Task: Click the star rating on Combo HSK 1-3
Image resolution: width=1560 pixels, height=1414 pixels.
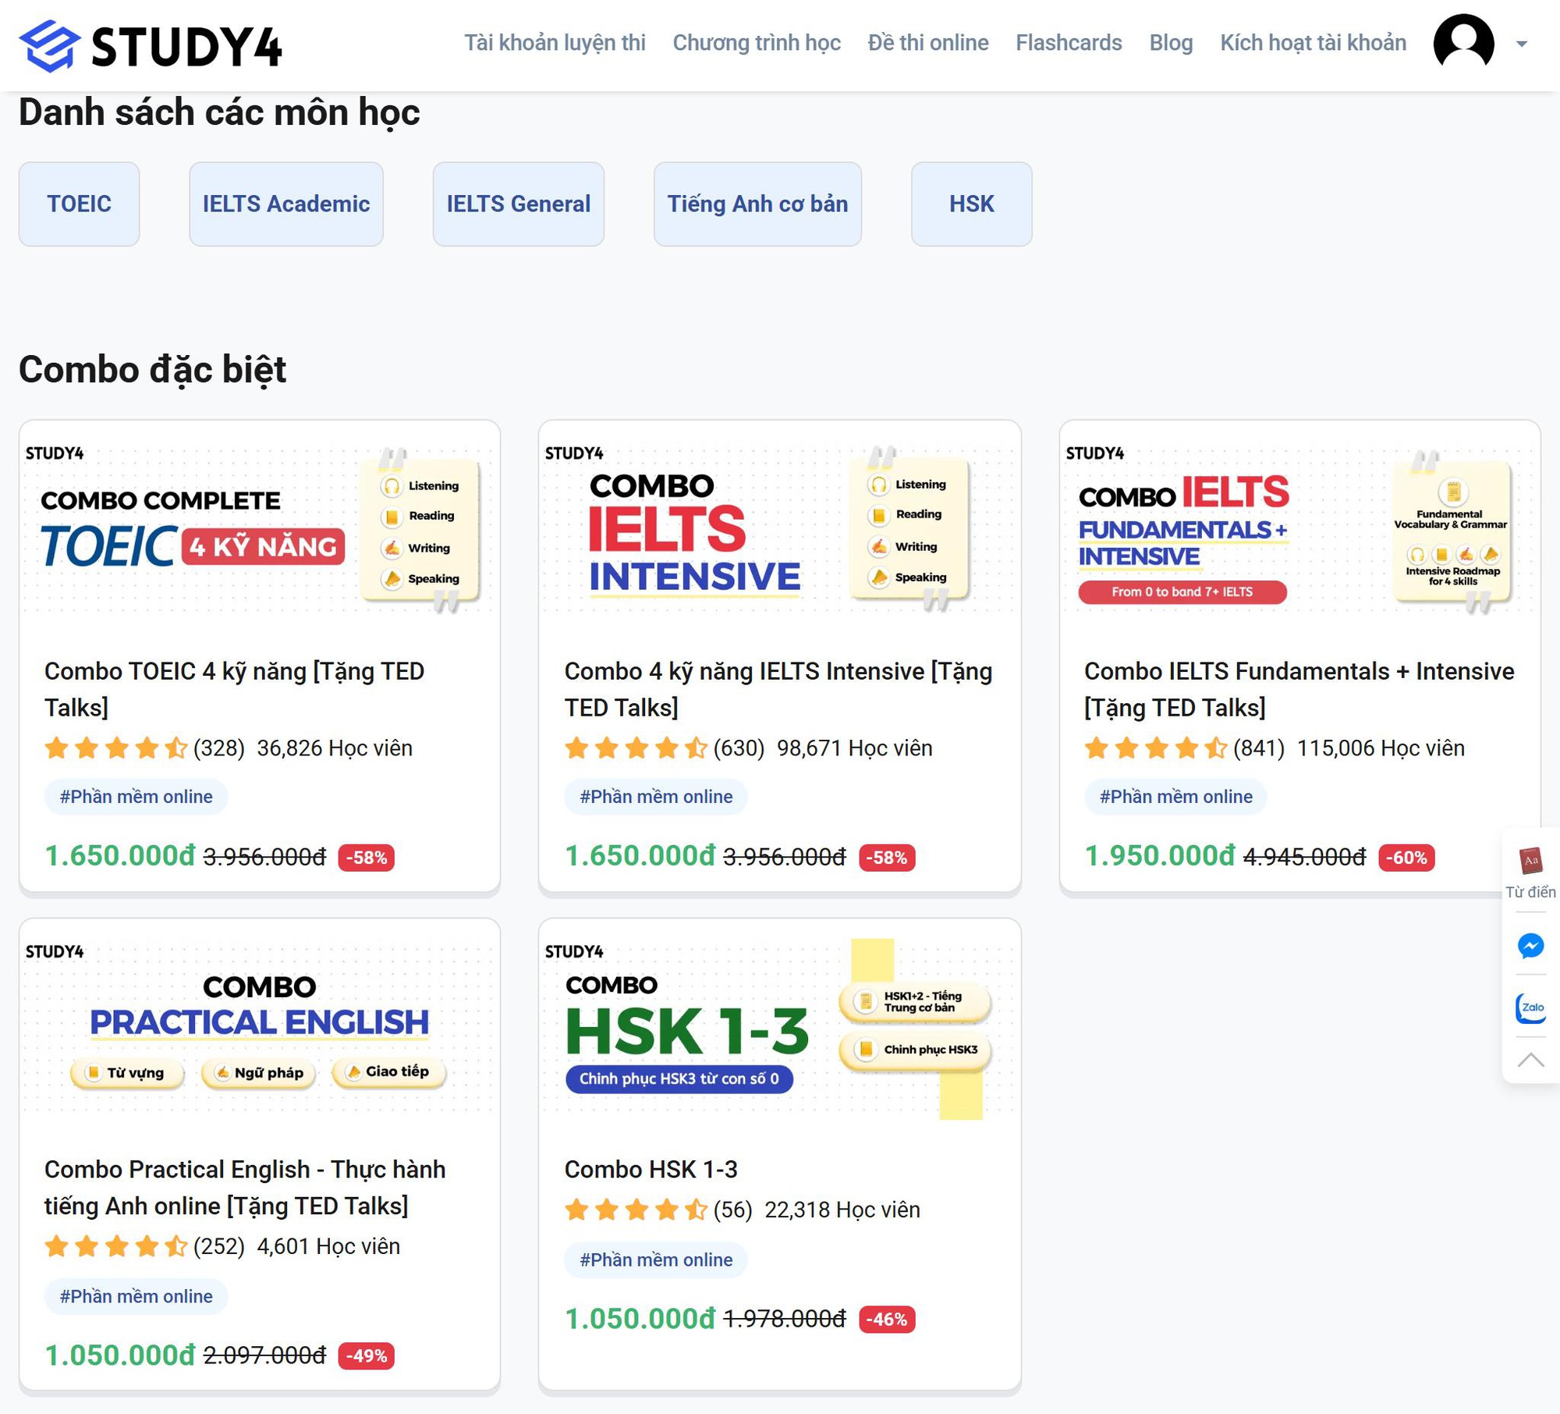Action: tap(636, 1210)
